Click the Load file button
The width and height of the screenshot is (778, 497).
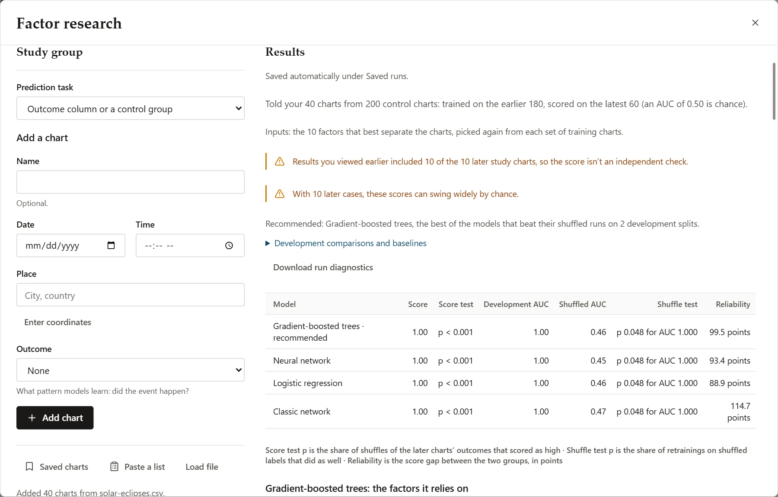202,467
